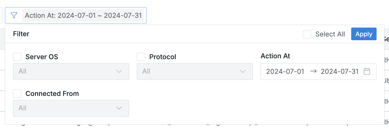Expand the Protocol 'All' select box
Screen dimensions: 389x131
pos(190,72)
